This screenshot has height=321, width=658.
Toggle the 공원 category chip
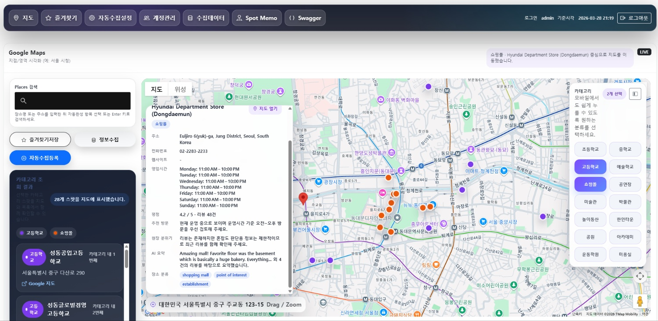[590, 237]
